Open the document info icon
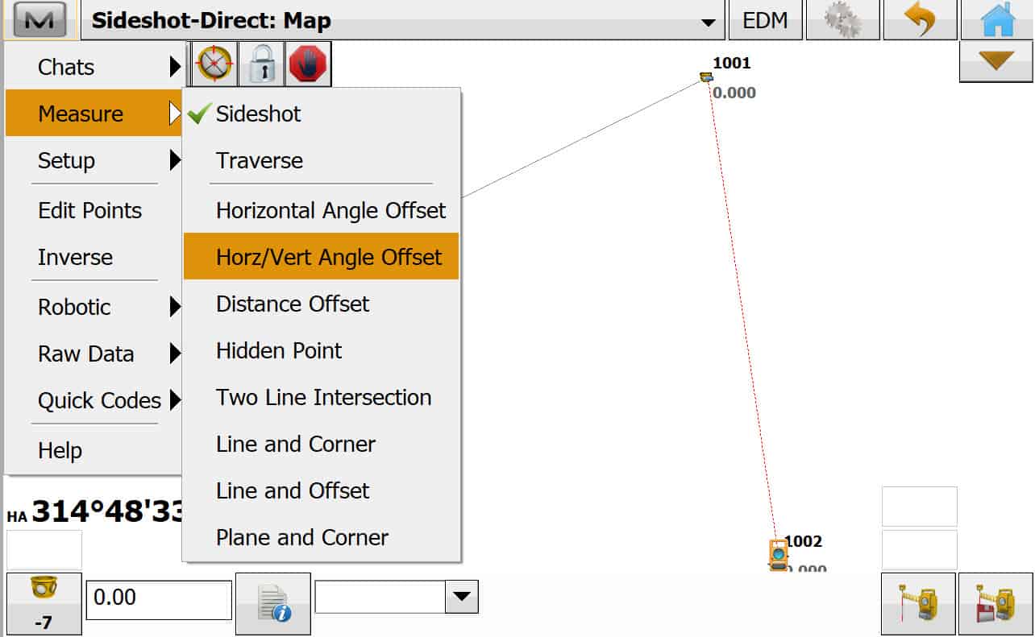The image size is (1035, 637). click(x=273, y=604)
